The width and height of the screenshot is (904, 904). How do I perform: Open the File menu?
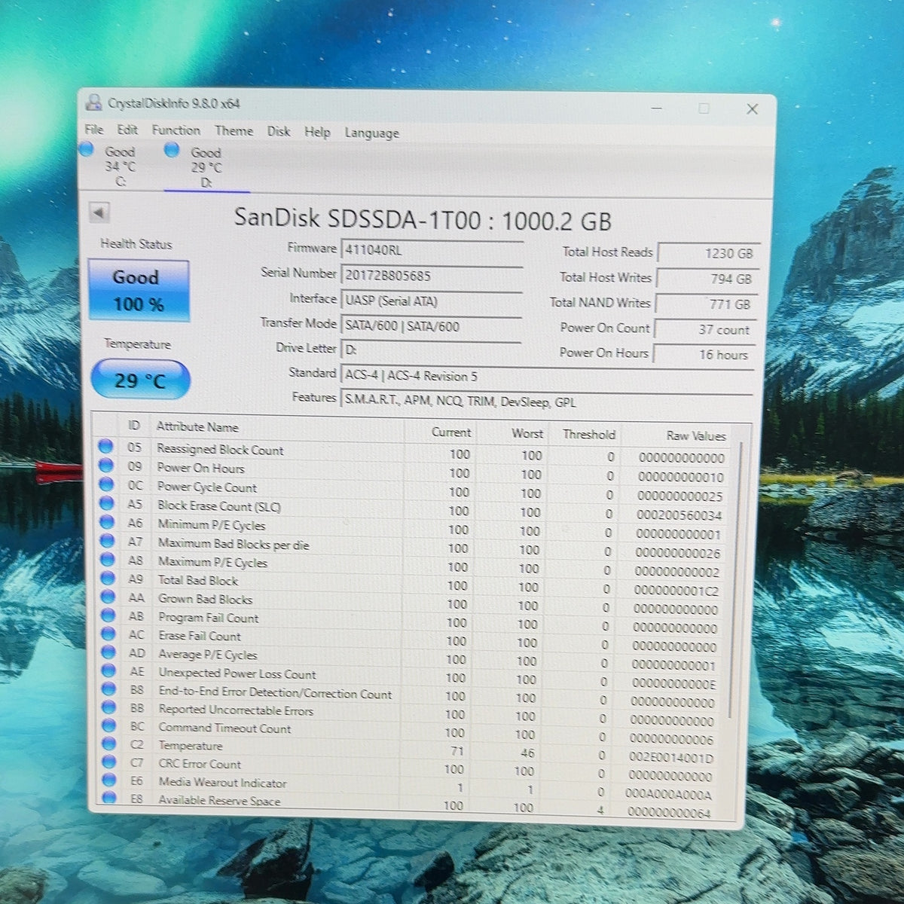[94, 130]
